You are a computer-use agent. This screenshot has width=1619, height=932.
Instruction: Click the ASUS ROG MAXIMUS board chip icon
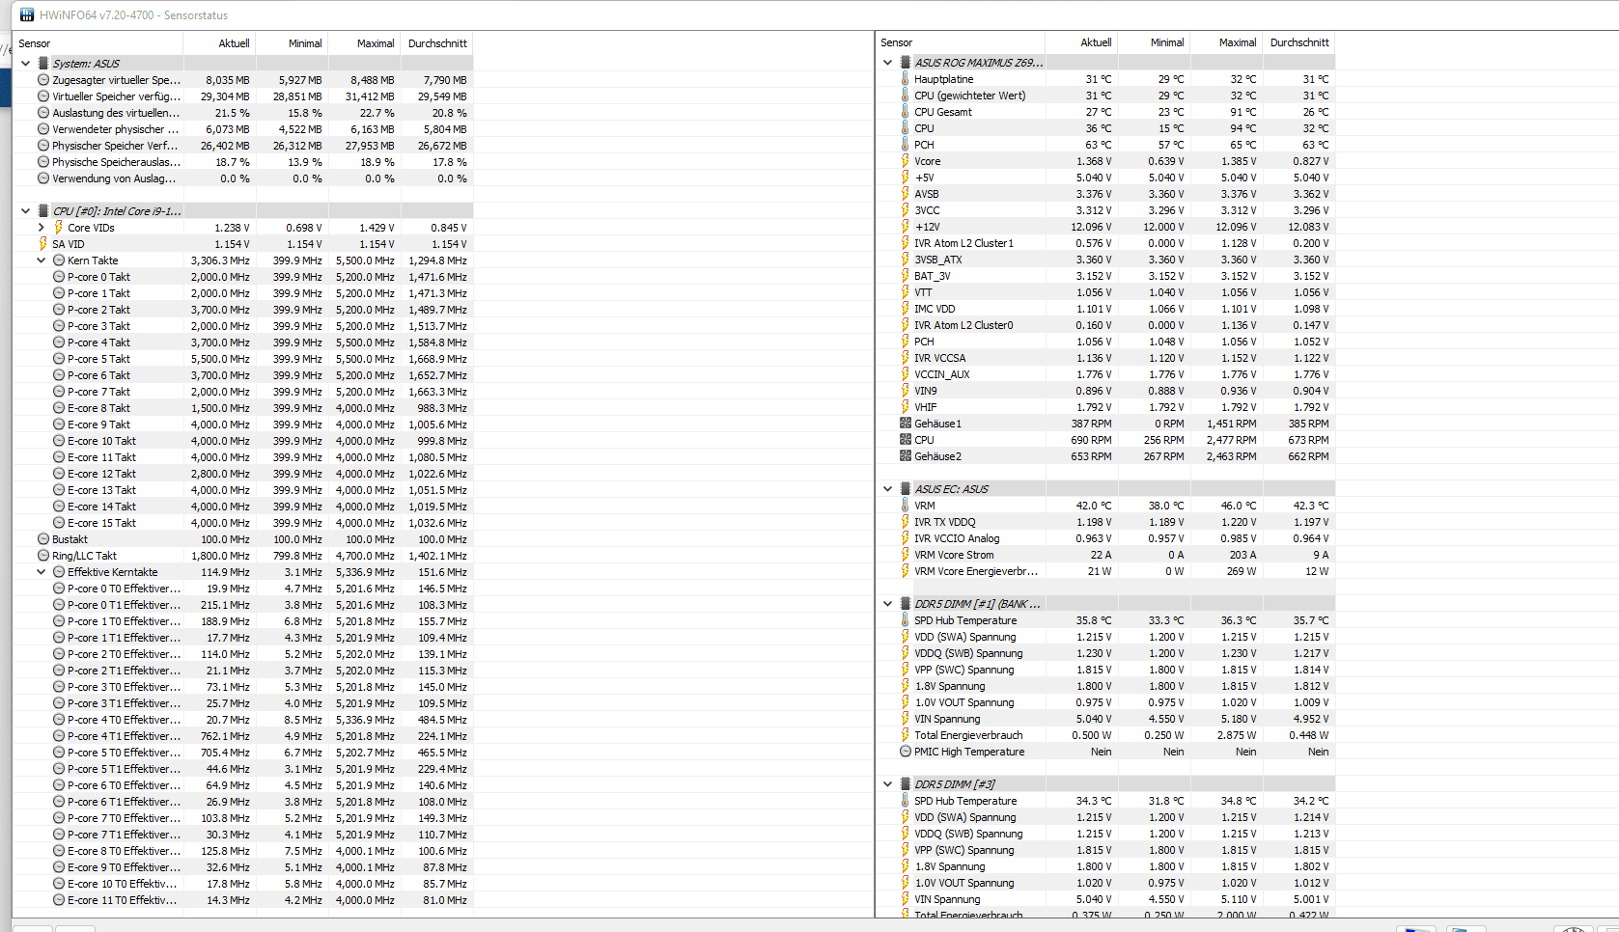click(906, 63)
